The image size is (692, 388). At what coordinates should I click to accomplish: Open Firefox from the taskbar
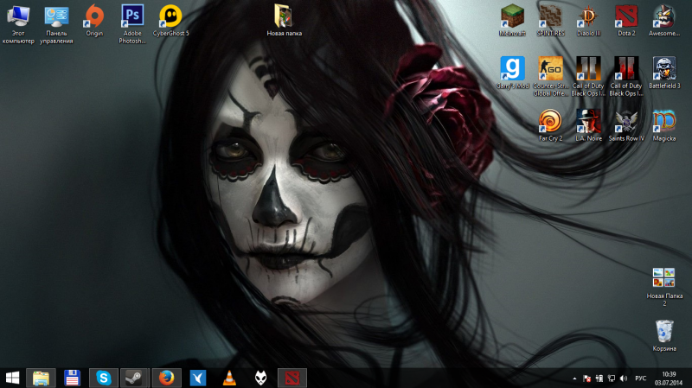pyautogui.click(x=166, y=378)
